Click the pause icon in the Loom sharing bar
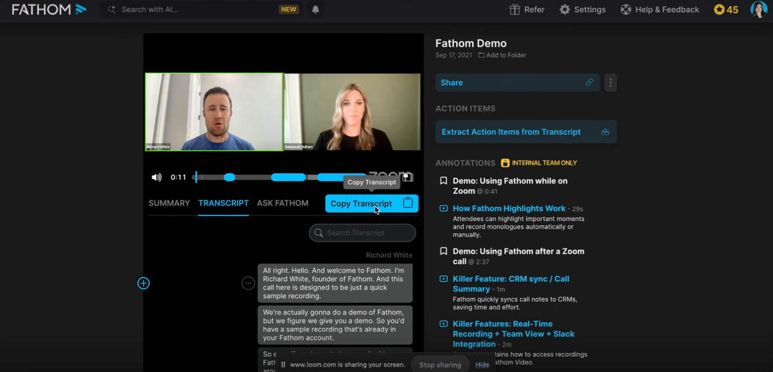773x372 pixels. [283, 364]
